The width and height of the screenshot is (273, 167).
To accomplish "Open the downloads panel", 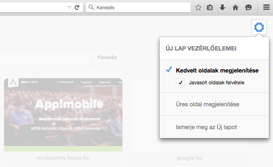I will 222,7.
